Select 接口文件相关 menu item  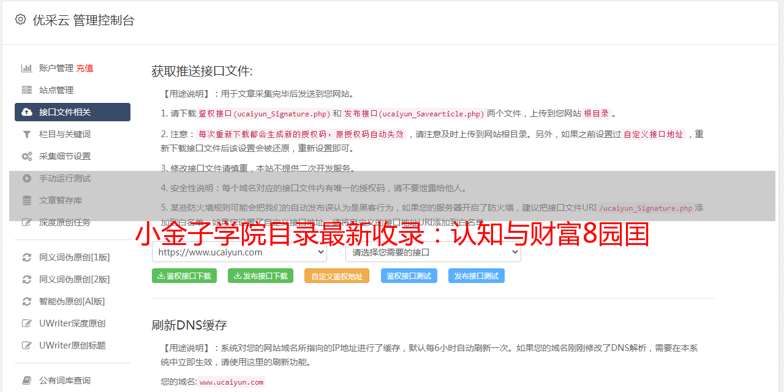click(x=72, y=112)
